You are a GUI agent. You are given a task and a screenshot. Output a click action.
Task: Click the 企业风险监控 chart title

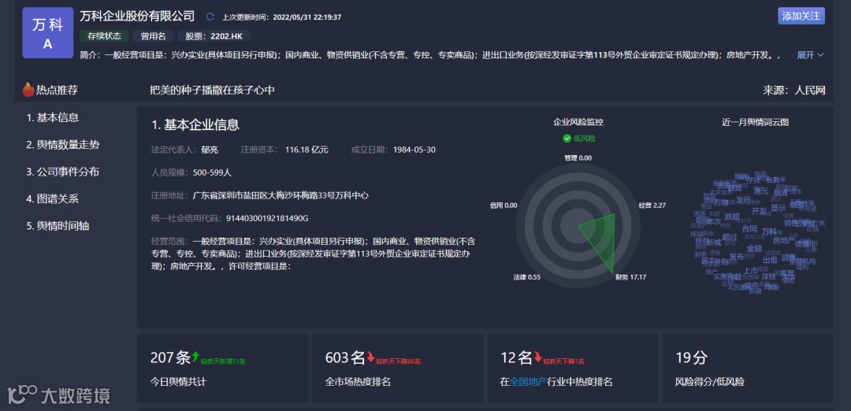[x=578, y=122]
